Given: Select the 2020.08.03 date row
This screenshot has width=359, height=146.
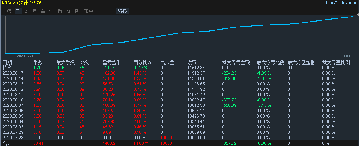Looking at the screenshot, I should (x=13, y=127).
